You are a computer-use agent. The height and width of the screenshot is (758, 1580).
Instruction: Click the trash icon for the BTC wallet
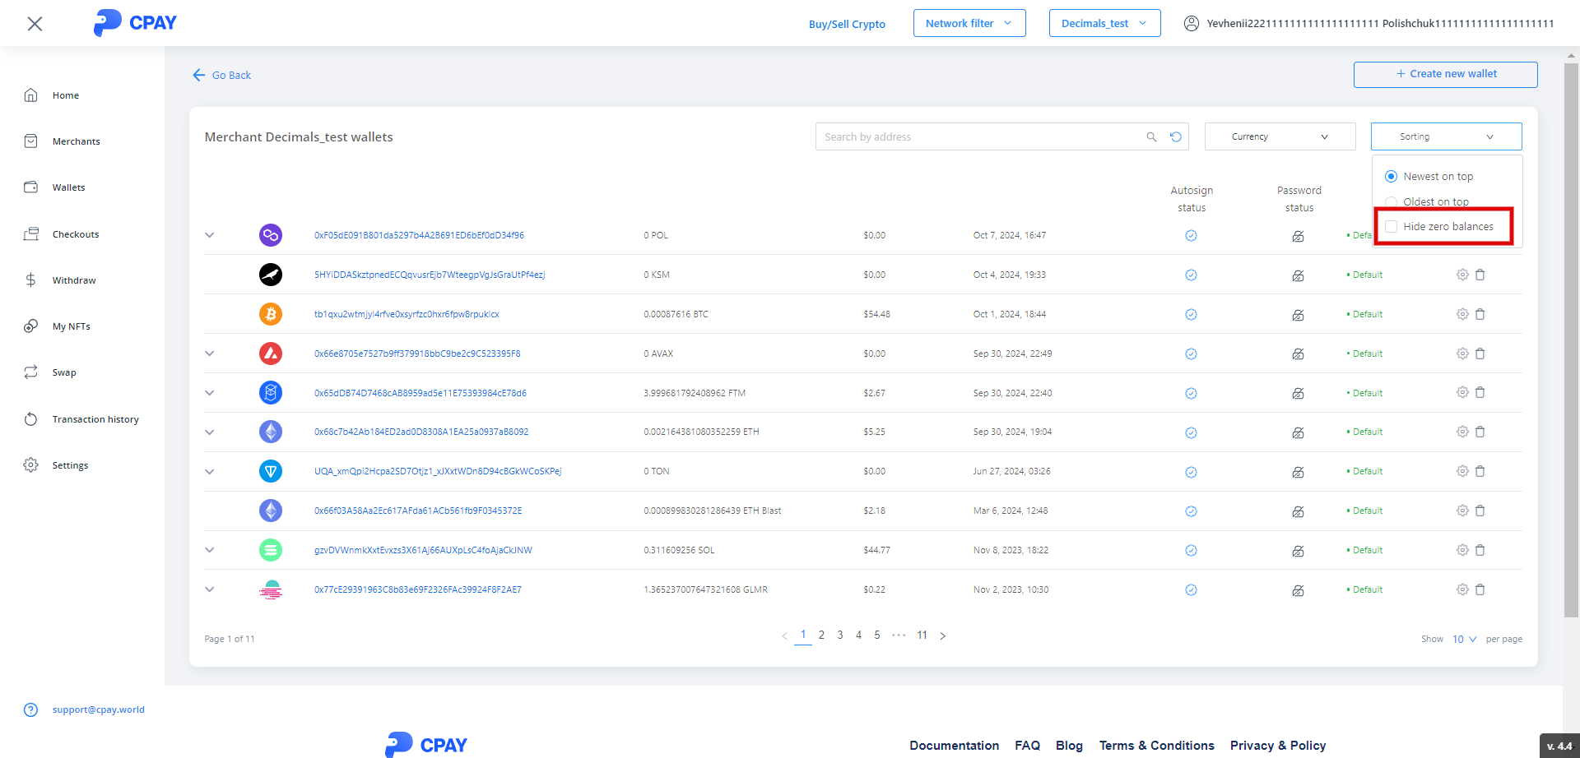1480,314
